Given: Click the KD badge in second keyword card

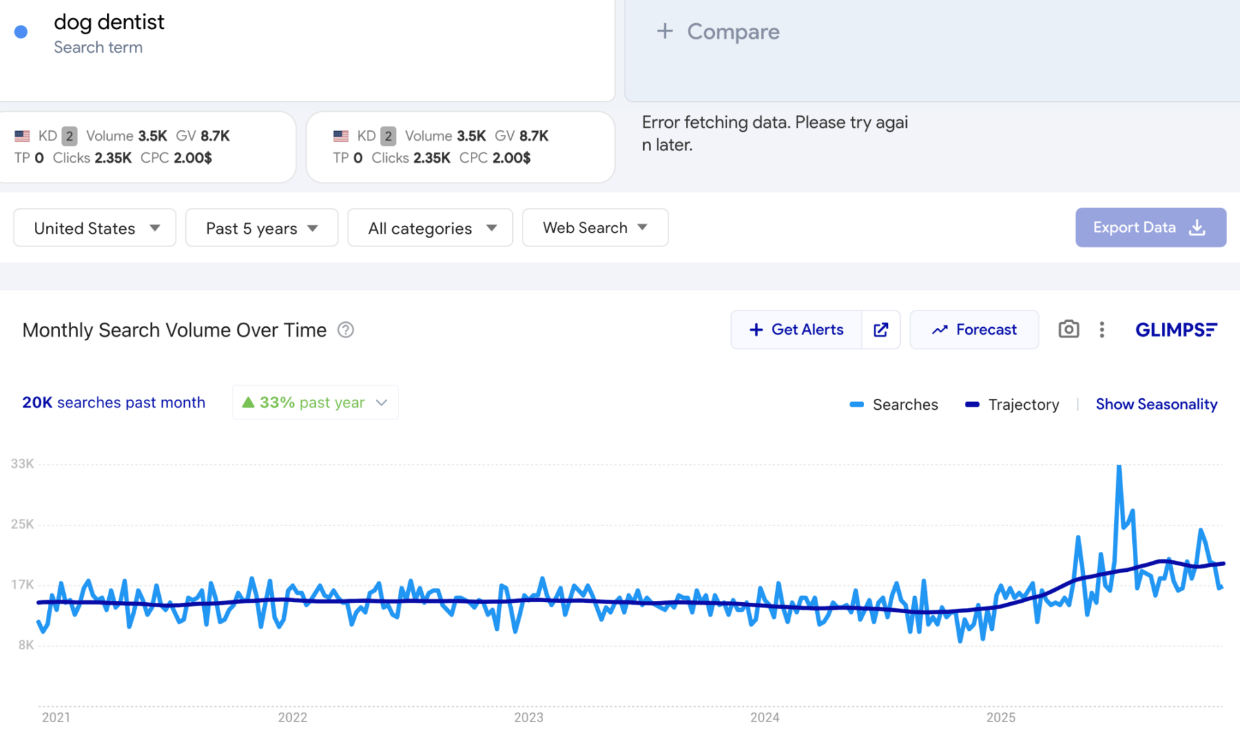Looking at the screenshot, I should coord(387,136).
